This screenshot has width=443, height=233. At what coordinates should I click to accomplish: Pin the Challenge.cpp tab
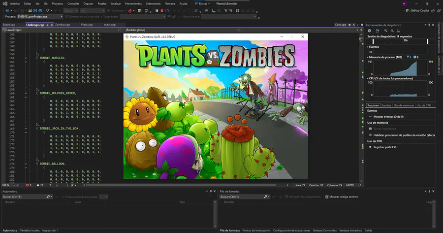click(x=47, y=25)
